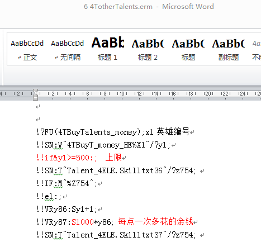Apply the 标题 2 heading style
Image resolution: width=261 pixels, height=242 pixels.
click(x=148, y=49)
